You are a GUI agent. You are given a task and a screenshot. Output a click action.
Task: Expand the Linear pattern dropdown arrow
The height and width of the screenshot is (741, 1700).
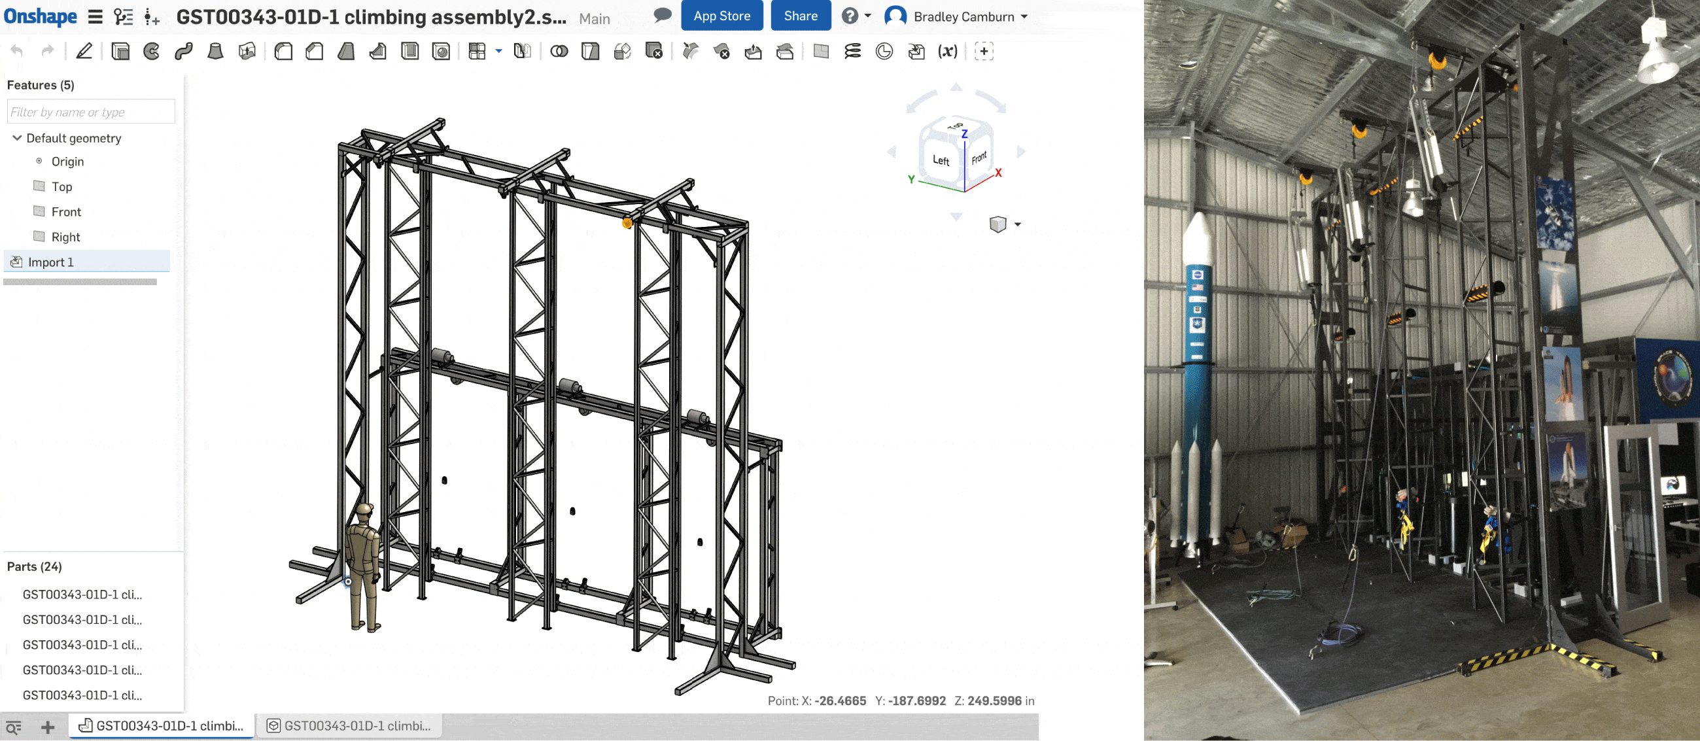click(x=499, y=51)
